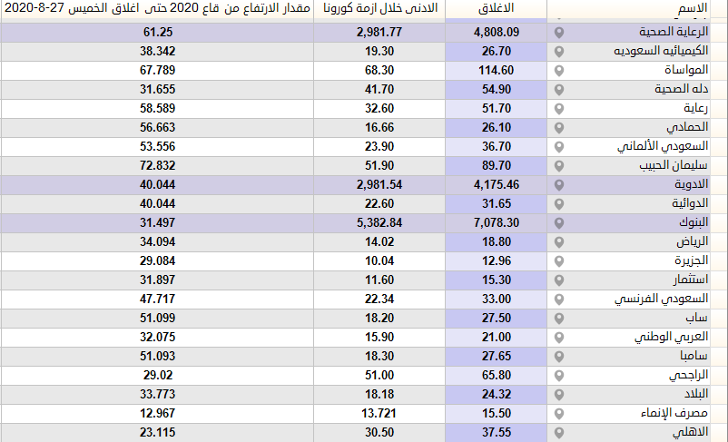Click the marker icon beside سليمان الحبيب
This screenshot has width=728, height=442.
pos(559,166)
